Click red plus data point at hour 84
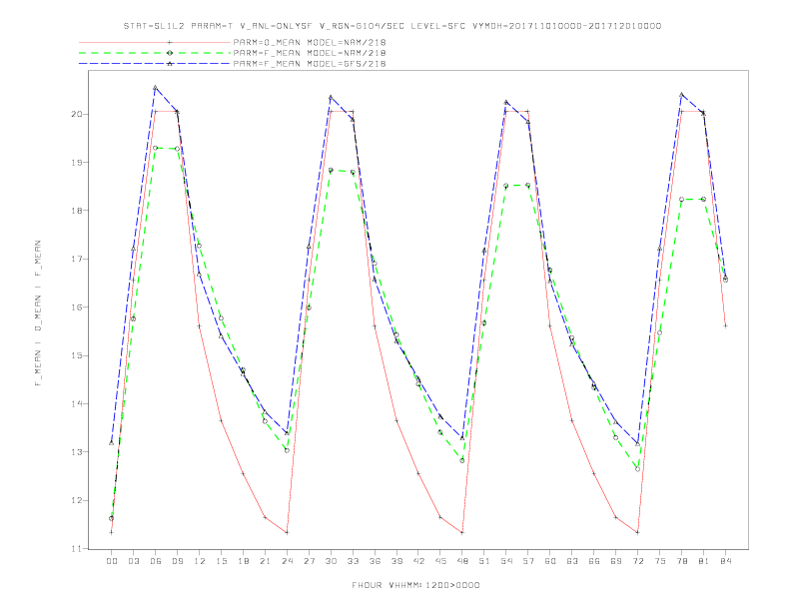Image resolution: width=791 pixels, height=611 pixels. point(725,326)
